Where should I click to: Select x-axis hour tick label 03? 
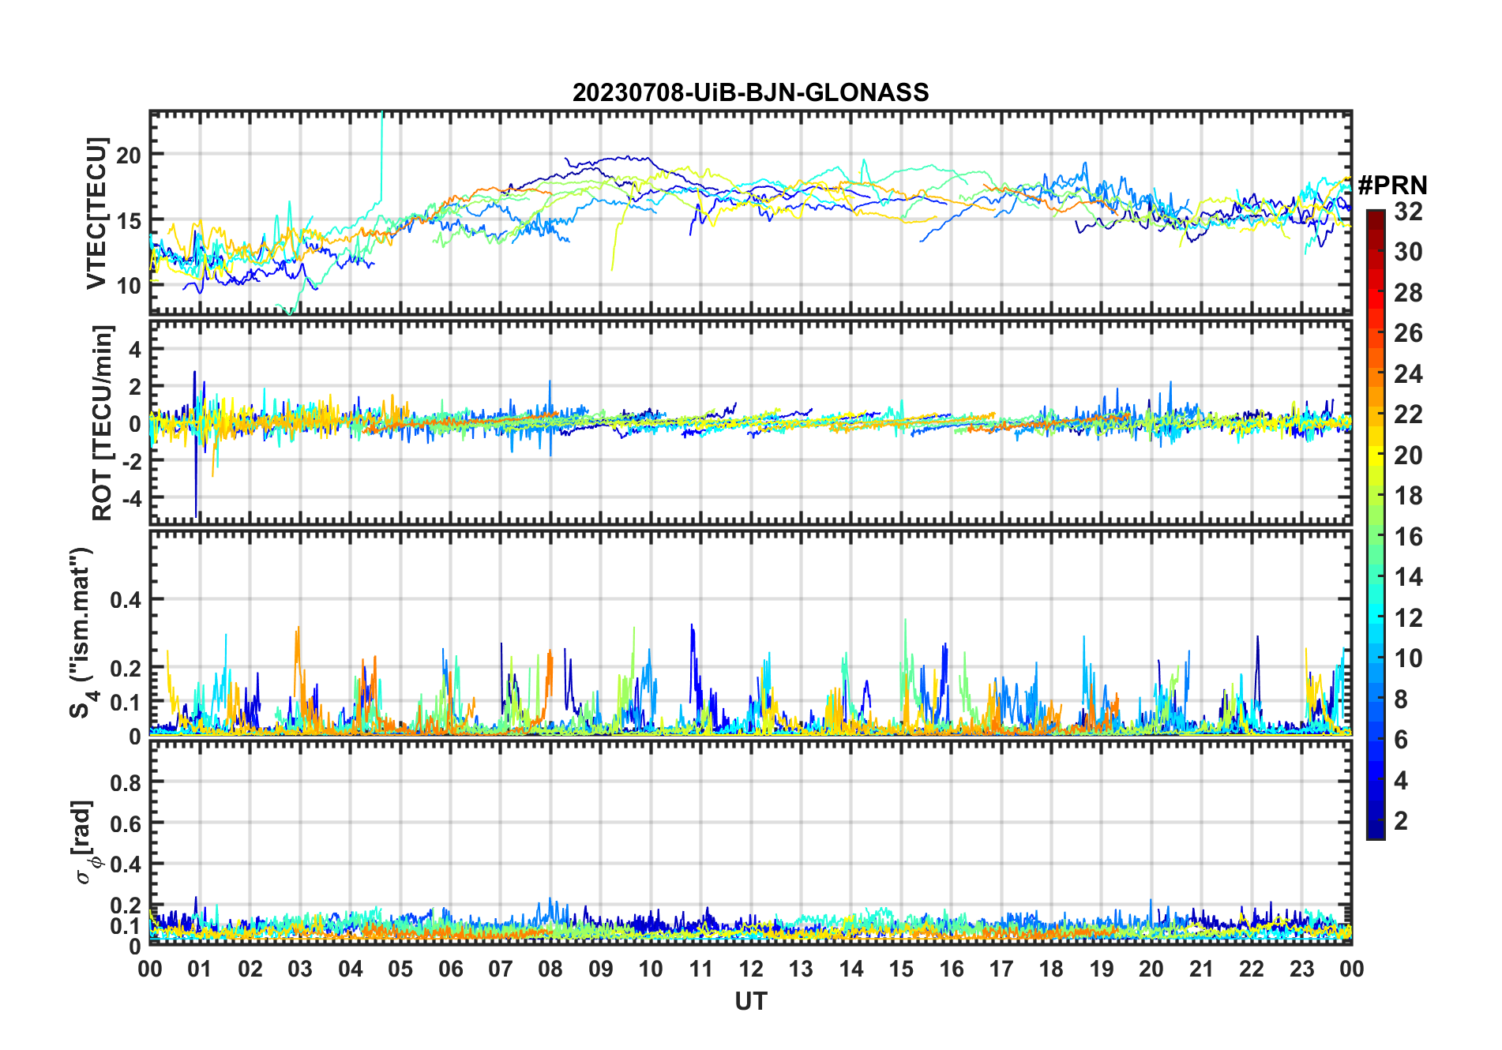tap(300, 969)
